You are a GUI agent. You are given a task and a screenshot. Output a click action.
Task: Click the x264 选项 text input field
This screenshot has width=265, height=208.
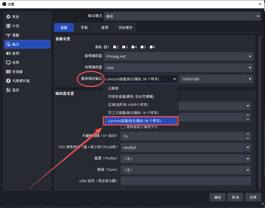(186, 181)
